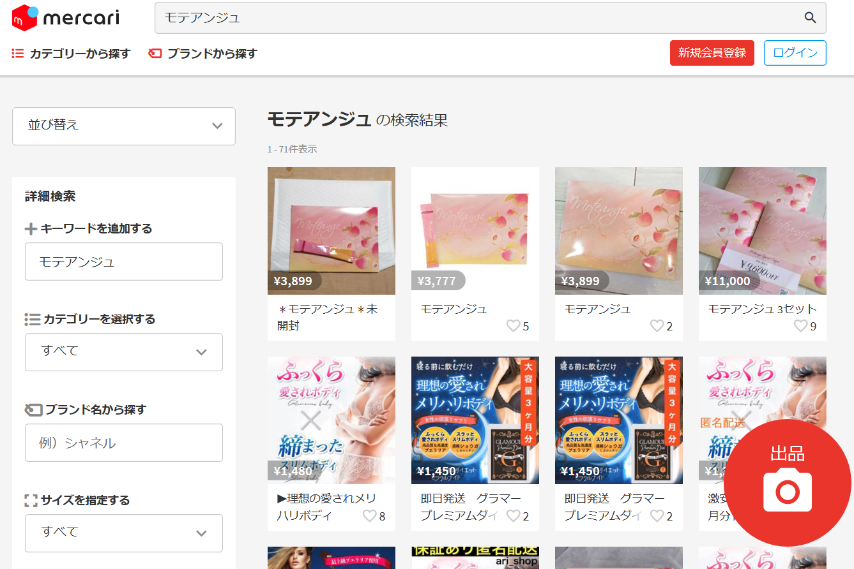Click the keyword モテアンジュ field in sidebar
This screenshot has height=569, width=854.
(x=124, y=261)
